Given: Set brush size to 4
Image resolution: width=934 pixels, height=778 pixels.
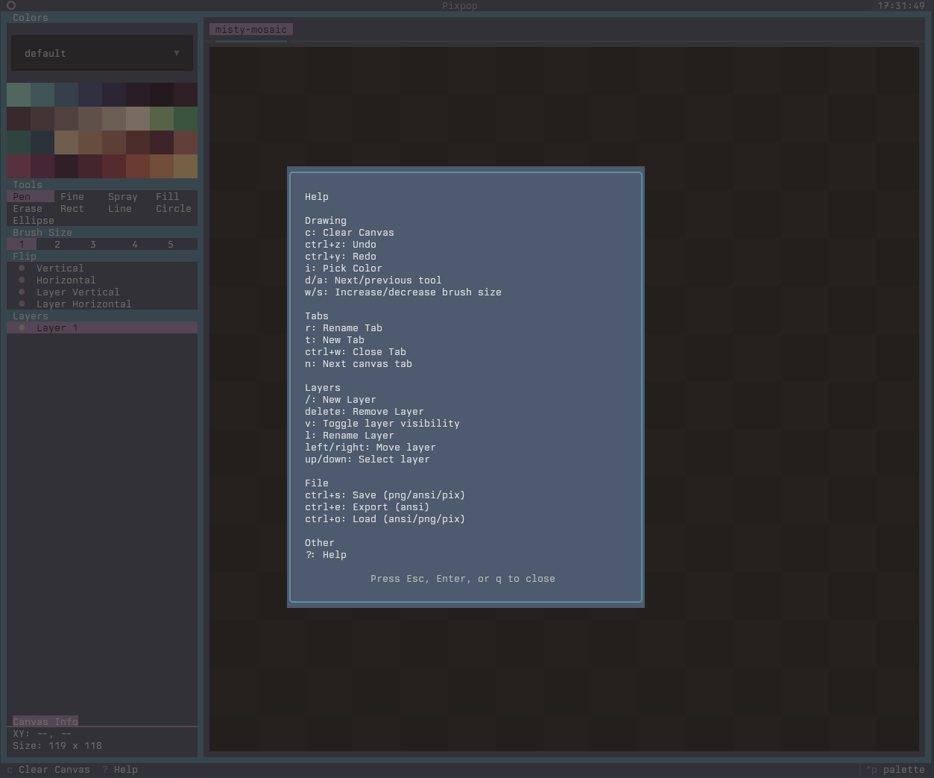Looking at the screenshot, I should (135, 245).
